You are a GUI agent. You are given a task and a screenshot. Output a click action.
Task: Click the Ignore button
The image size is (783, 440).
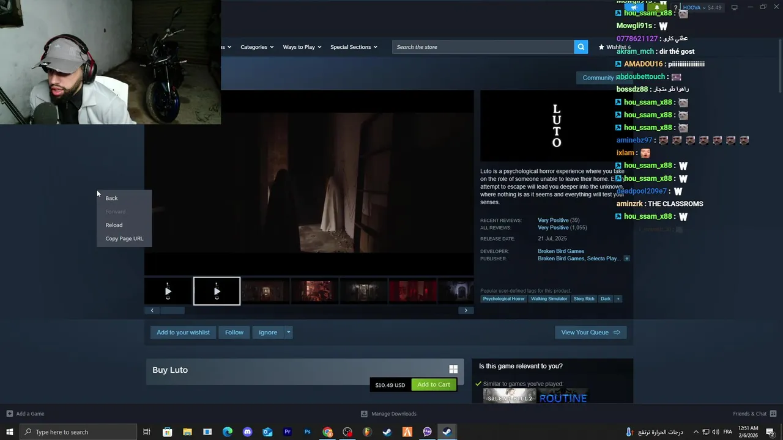(x=268, y=332)
